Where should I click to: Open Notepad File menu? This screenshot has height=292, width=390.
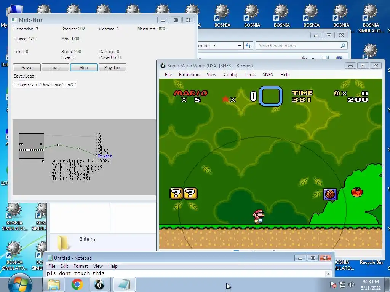[52, 266]
